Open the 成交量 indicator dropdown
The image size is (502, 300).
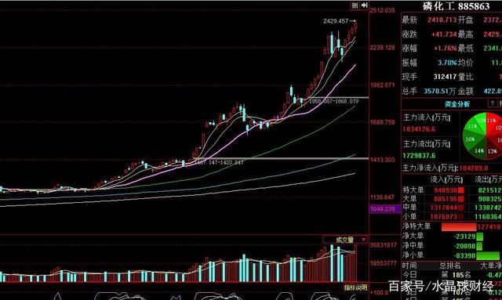tap(363, 240)
